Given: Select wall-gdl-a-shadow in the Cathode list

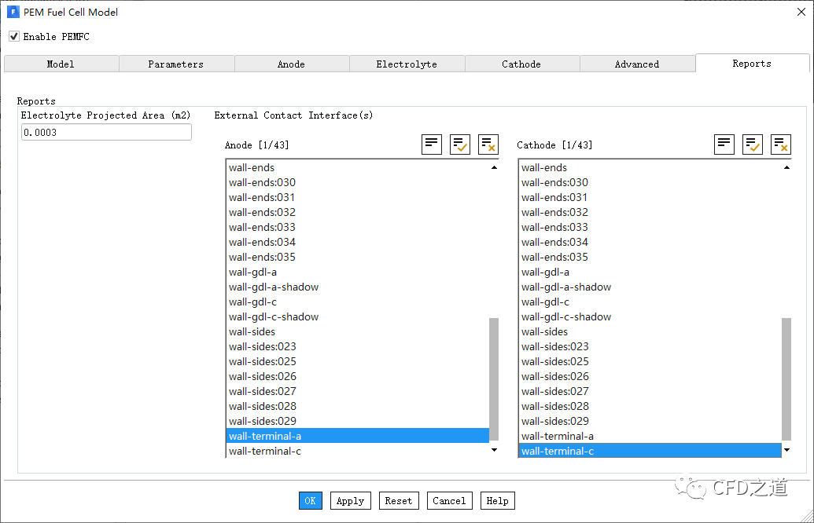Looking at the screenshot, I should [566, 287].
